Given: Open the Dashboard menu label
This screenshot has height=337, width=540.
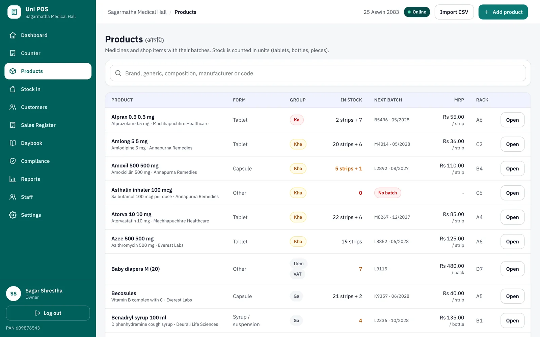Looking at the screenshot, I should [x=34, y=35].
